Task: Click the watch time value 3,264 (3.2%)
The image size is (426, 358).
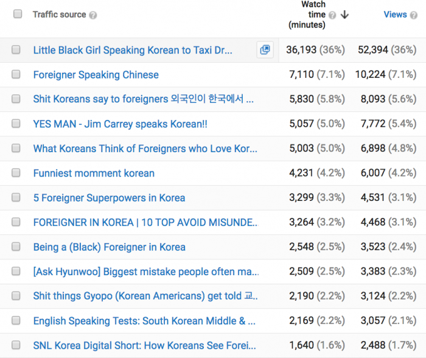Action: click(x=317, y=222)
